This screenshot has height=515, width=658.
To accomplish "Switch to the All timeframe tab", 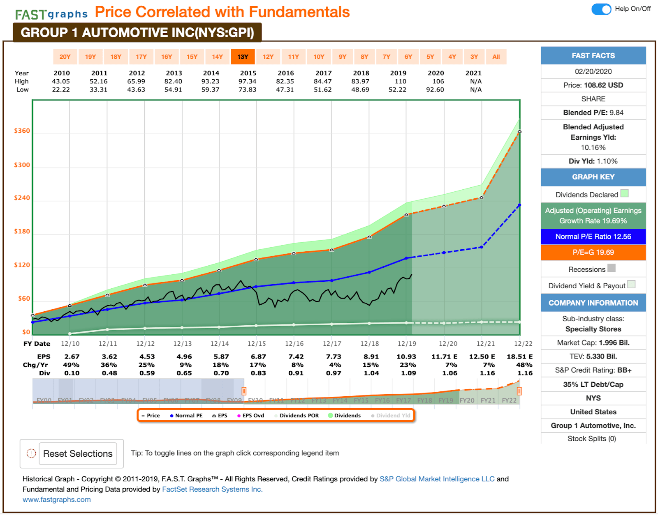I will pyautogui.click(x=496, y=56).
